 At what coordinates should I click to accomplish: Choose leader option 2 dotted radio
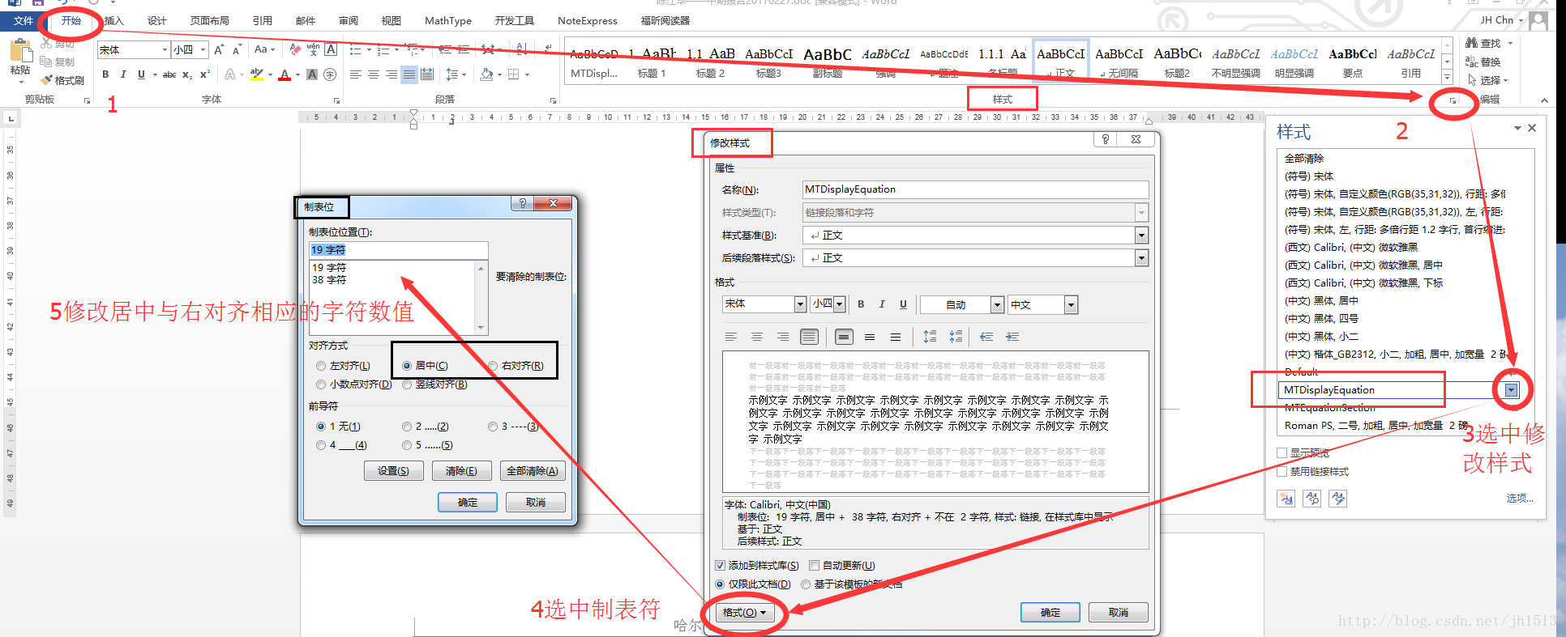click(407, 427)
